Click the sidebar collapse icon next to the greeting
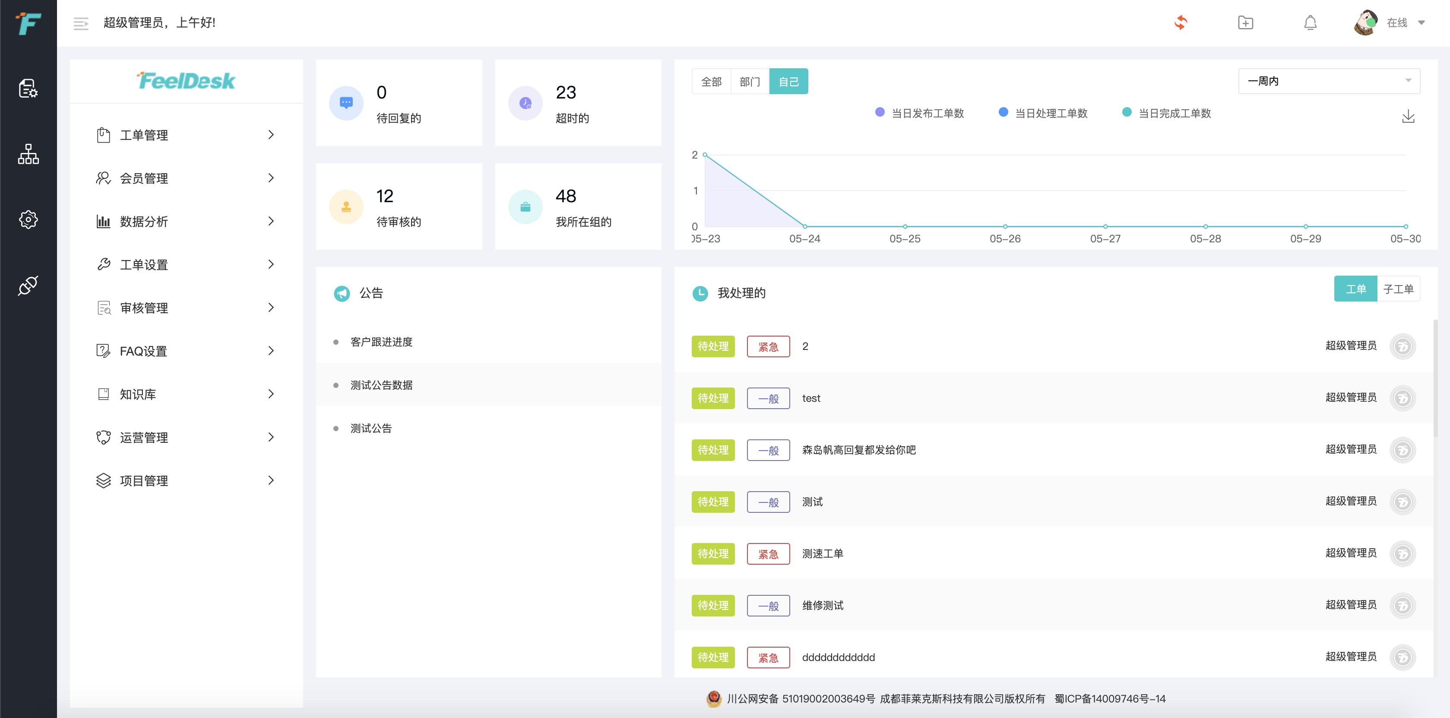Image resolution: width=1450 pixels, height=718 pixels. tap(80, 23)
